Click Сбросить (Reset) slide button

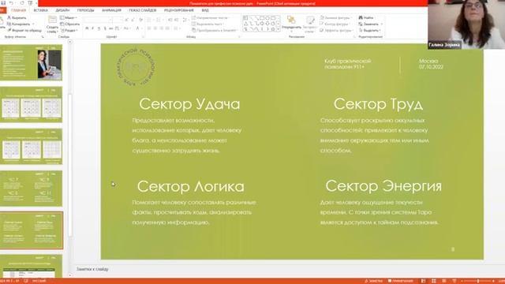[70, 24]
